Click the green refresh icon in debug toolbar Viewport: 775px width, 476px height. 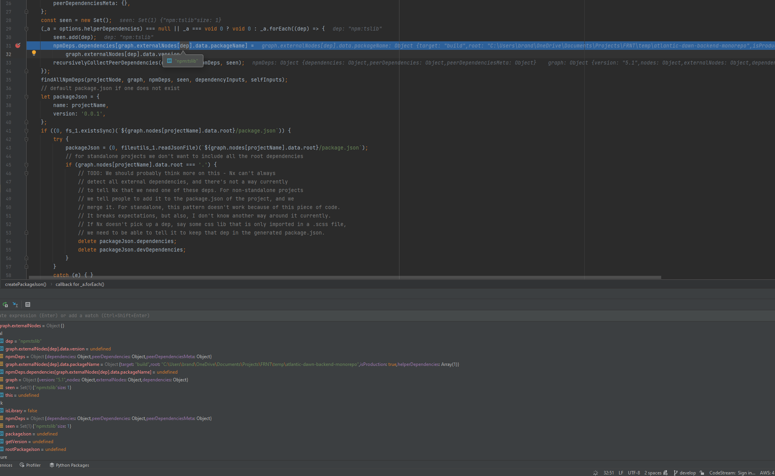point(5,304)
